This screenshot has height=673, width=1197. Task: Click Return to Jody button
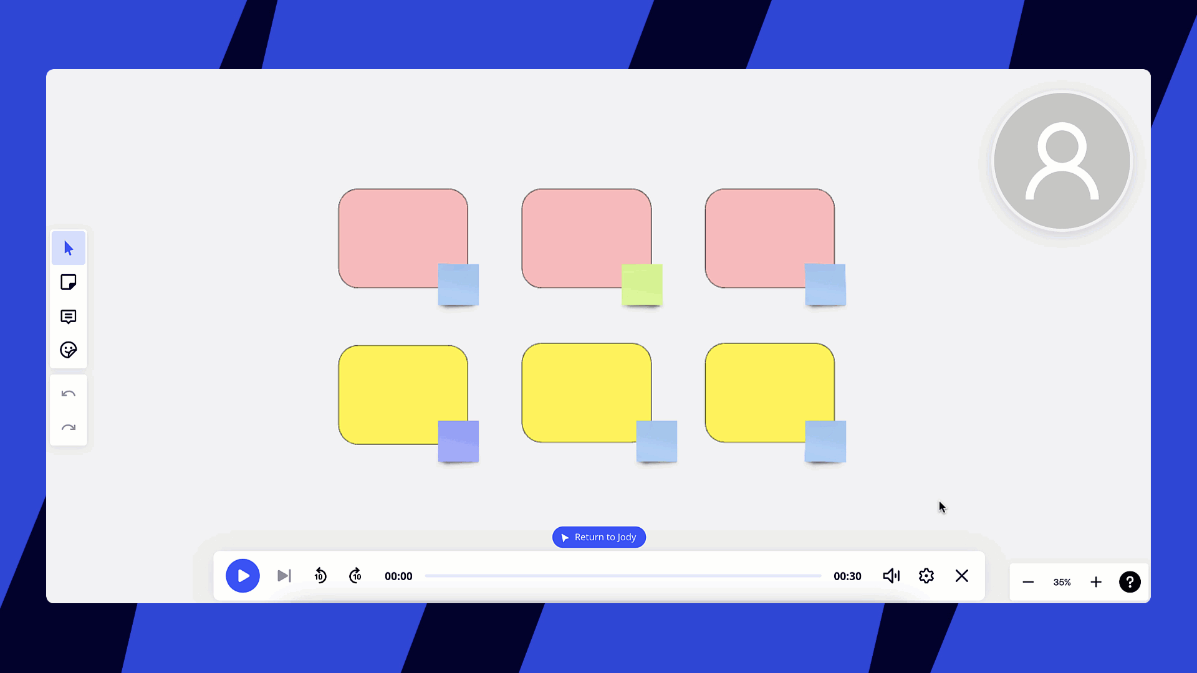pyautogui.click(x=599, y=537)
